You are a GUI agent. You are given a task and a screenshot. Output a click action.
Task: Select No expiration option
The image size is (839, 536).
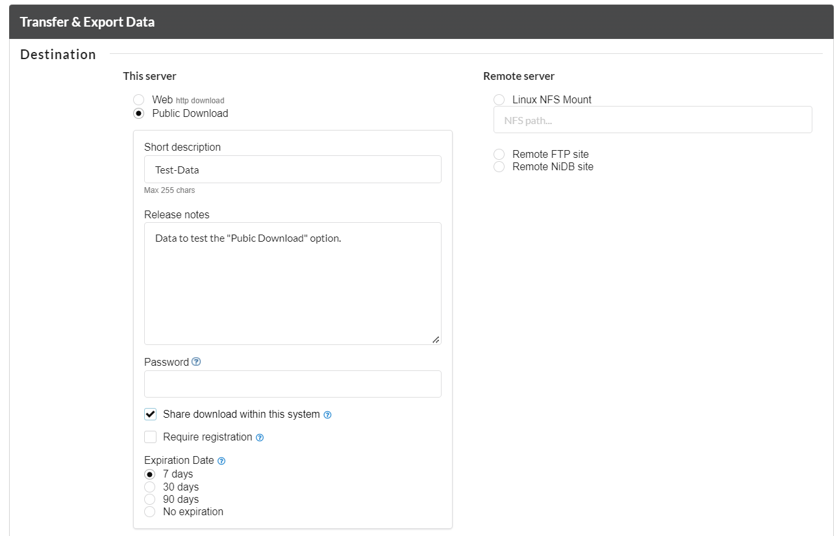[150, 512]
